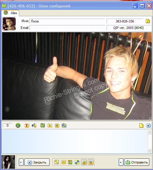This screenshot has width=153, height=170.
Task: Open the paint bucket background color tool
Action: (x=34, y=125)
